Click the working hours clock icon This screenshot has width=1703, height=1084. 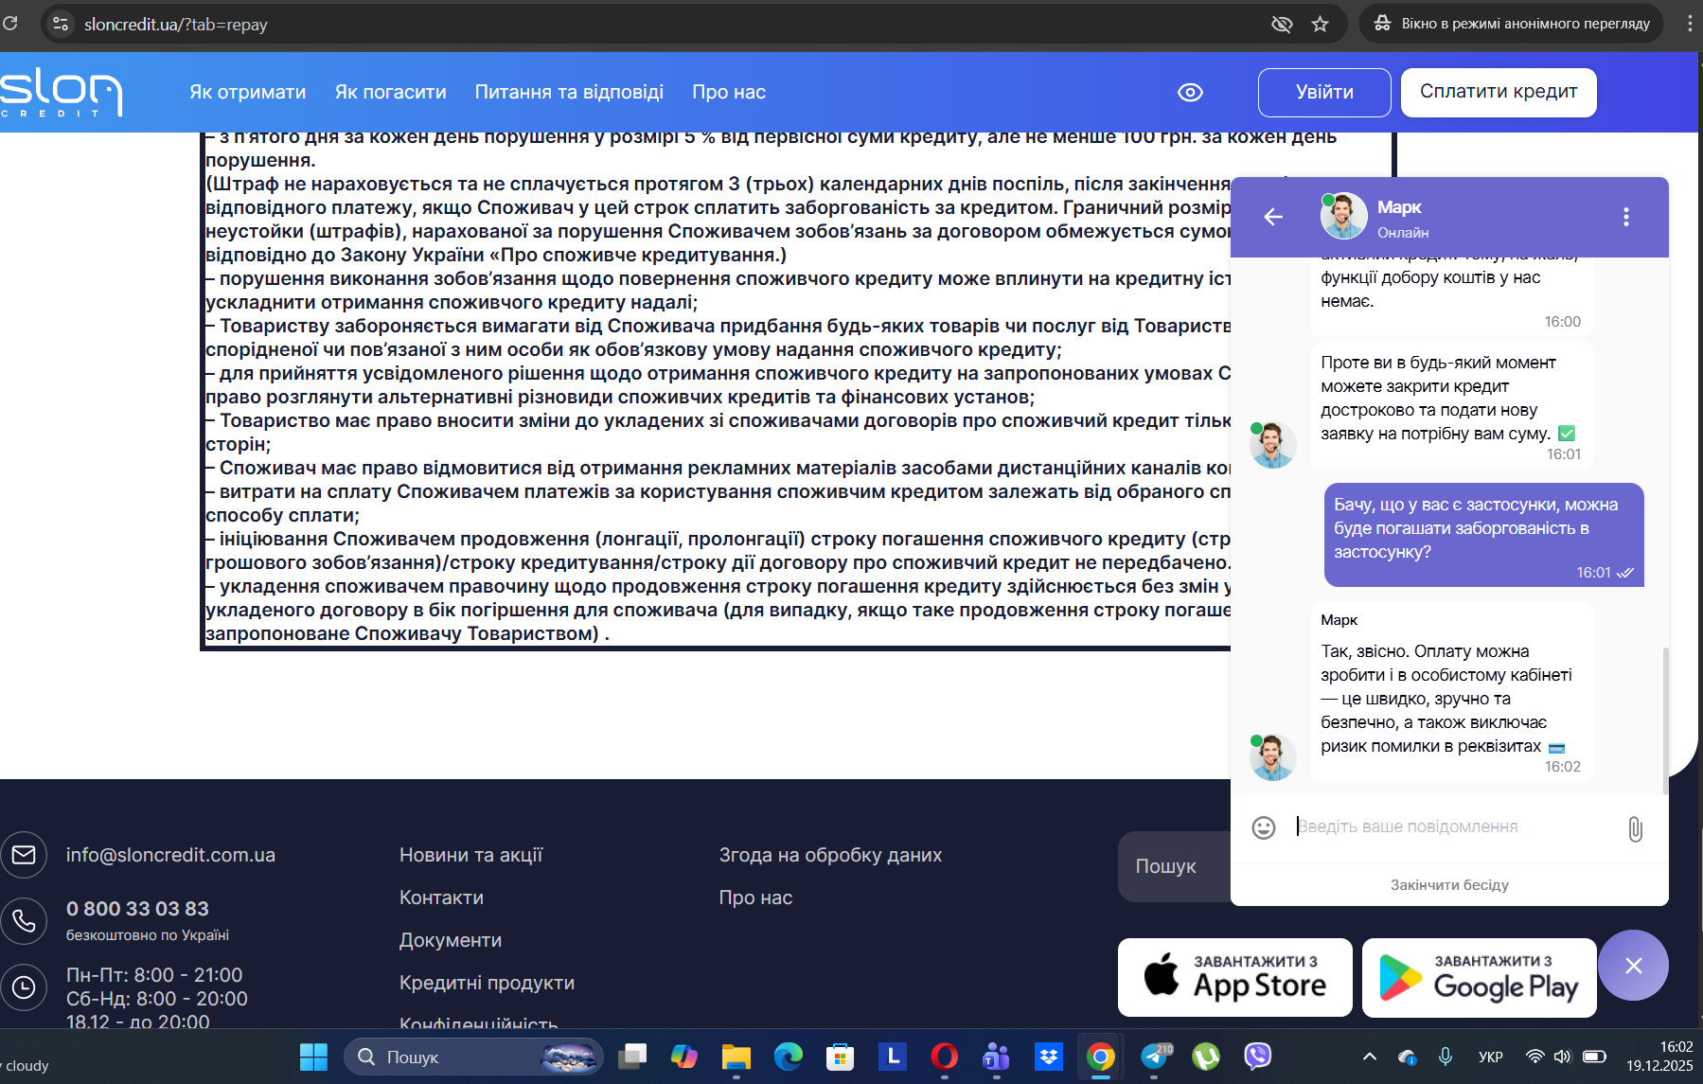coord(24,987)
